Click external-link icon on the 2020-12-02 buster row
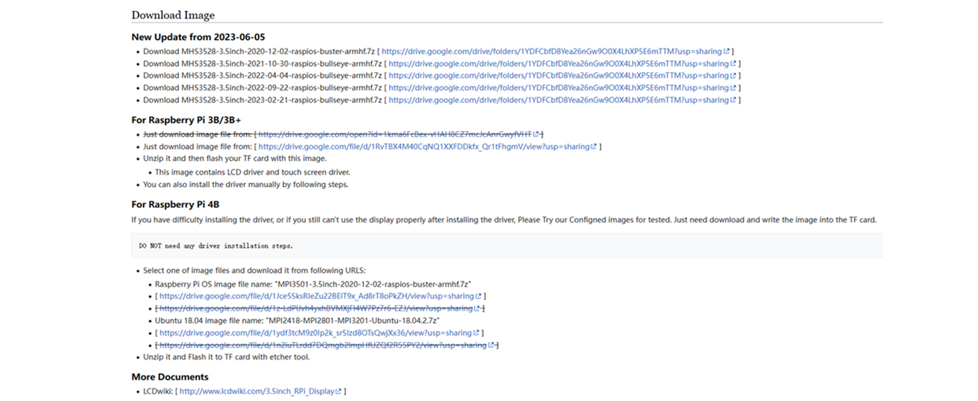978x401 pixels. [726, 51]
